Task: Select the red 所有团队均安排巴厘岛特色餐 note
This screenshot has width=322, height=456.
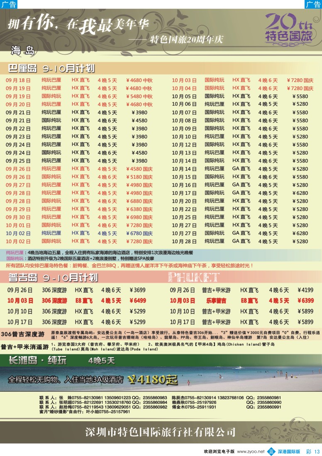Action: tap(129, 265)
